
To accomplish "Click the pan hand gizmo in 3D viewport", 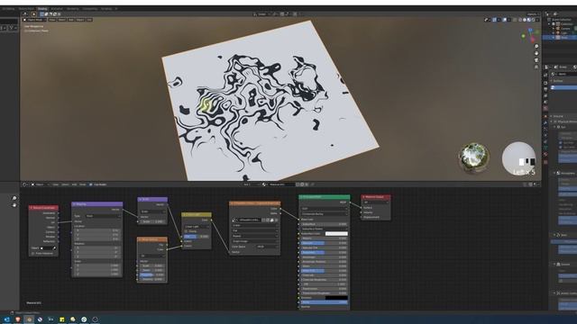I will pyautogui.click(x=536, y=53).
